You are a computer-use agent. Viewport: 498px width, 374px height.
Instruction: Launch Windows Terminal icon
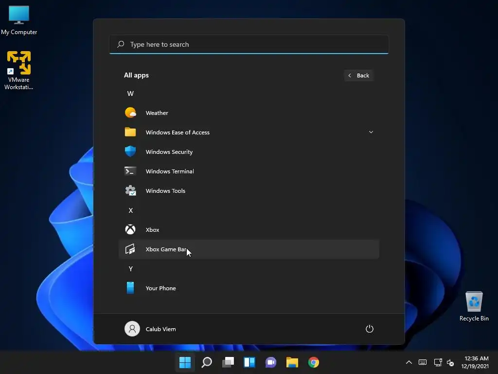(x=130, y=171)
